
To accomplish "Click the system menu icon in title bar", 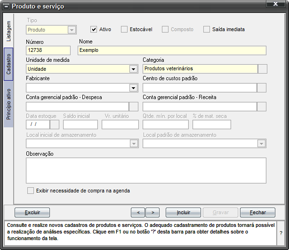I will (x=6, y=7).
